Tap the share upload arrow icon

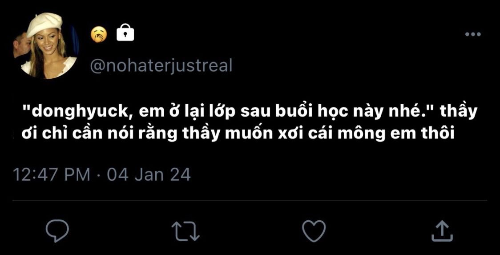point(442,231)
